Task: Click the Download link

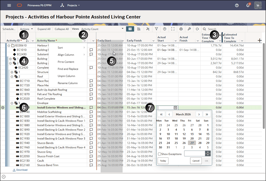Action: [20, 170]
